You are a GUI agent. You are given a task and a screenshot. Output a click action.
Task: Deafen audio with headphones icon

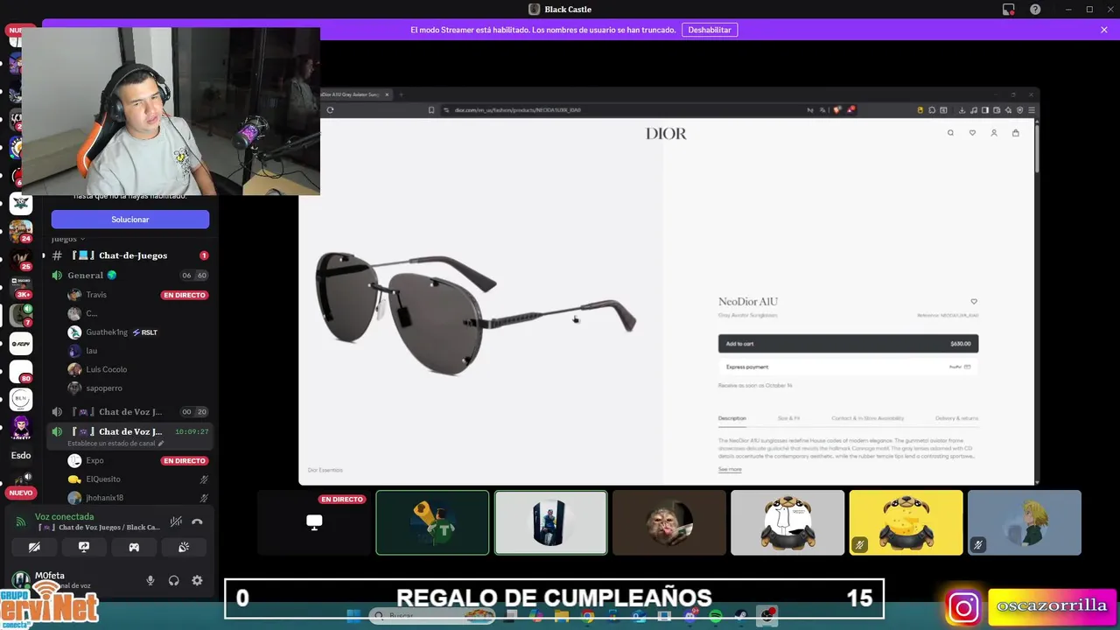[x=173, y=580]
